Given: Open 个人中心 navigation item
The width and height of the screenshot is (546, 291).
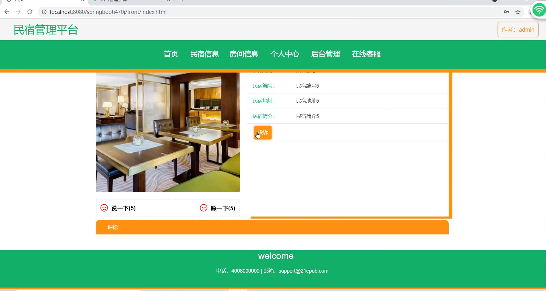Looking at the screenshot, I should (285, 54).
